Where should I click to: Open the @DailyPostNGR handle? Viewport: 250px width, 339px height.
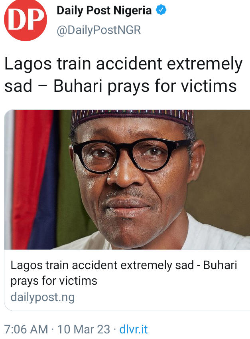[x=98, y=30]
